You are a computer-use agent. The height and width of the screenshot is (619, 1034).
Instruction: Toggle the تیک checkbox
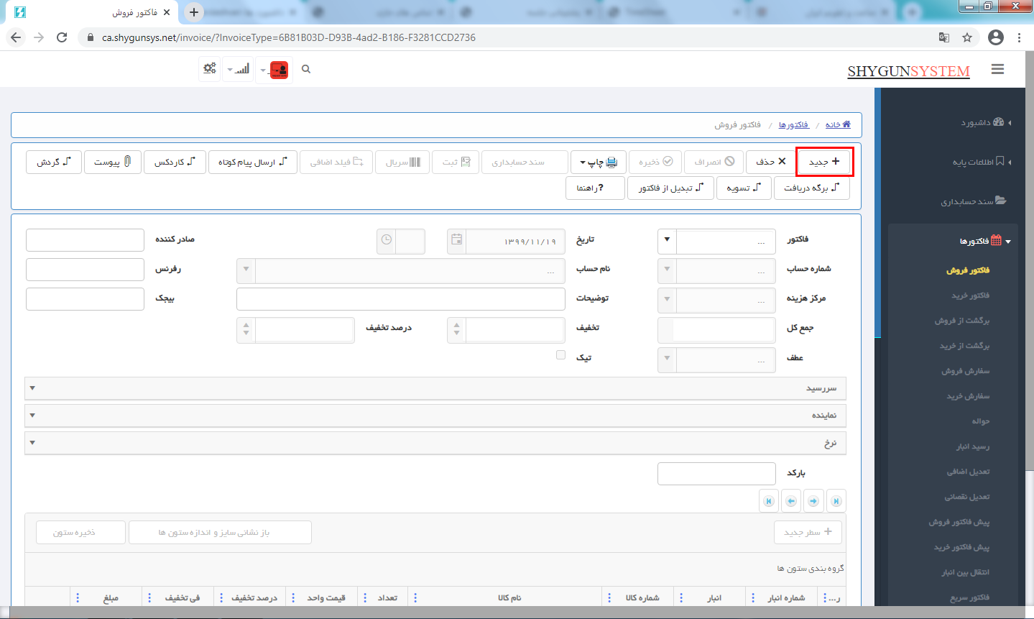(560, 354)
